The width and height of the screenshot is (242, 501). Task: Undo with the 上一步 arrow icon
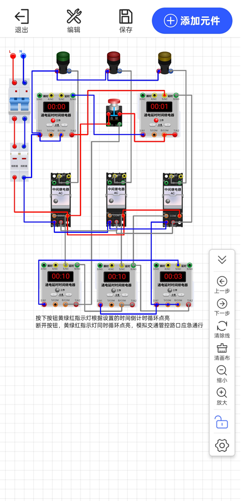point(222,281)
